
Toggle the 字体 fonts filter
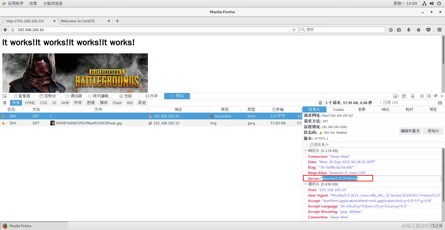click(78, 103)
